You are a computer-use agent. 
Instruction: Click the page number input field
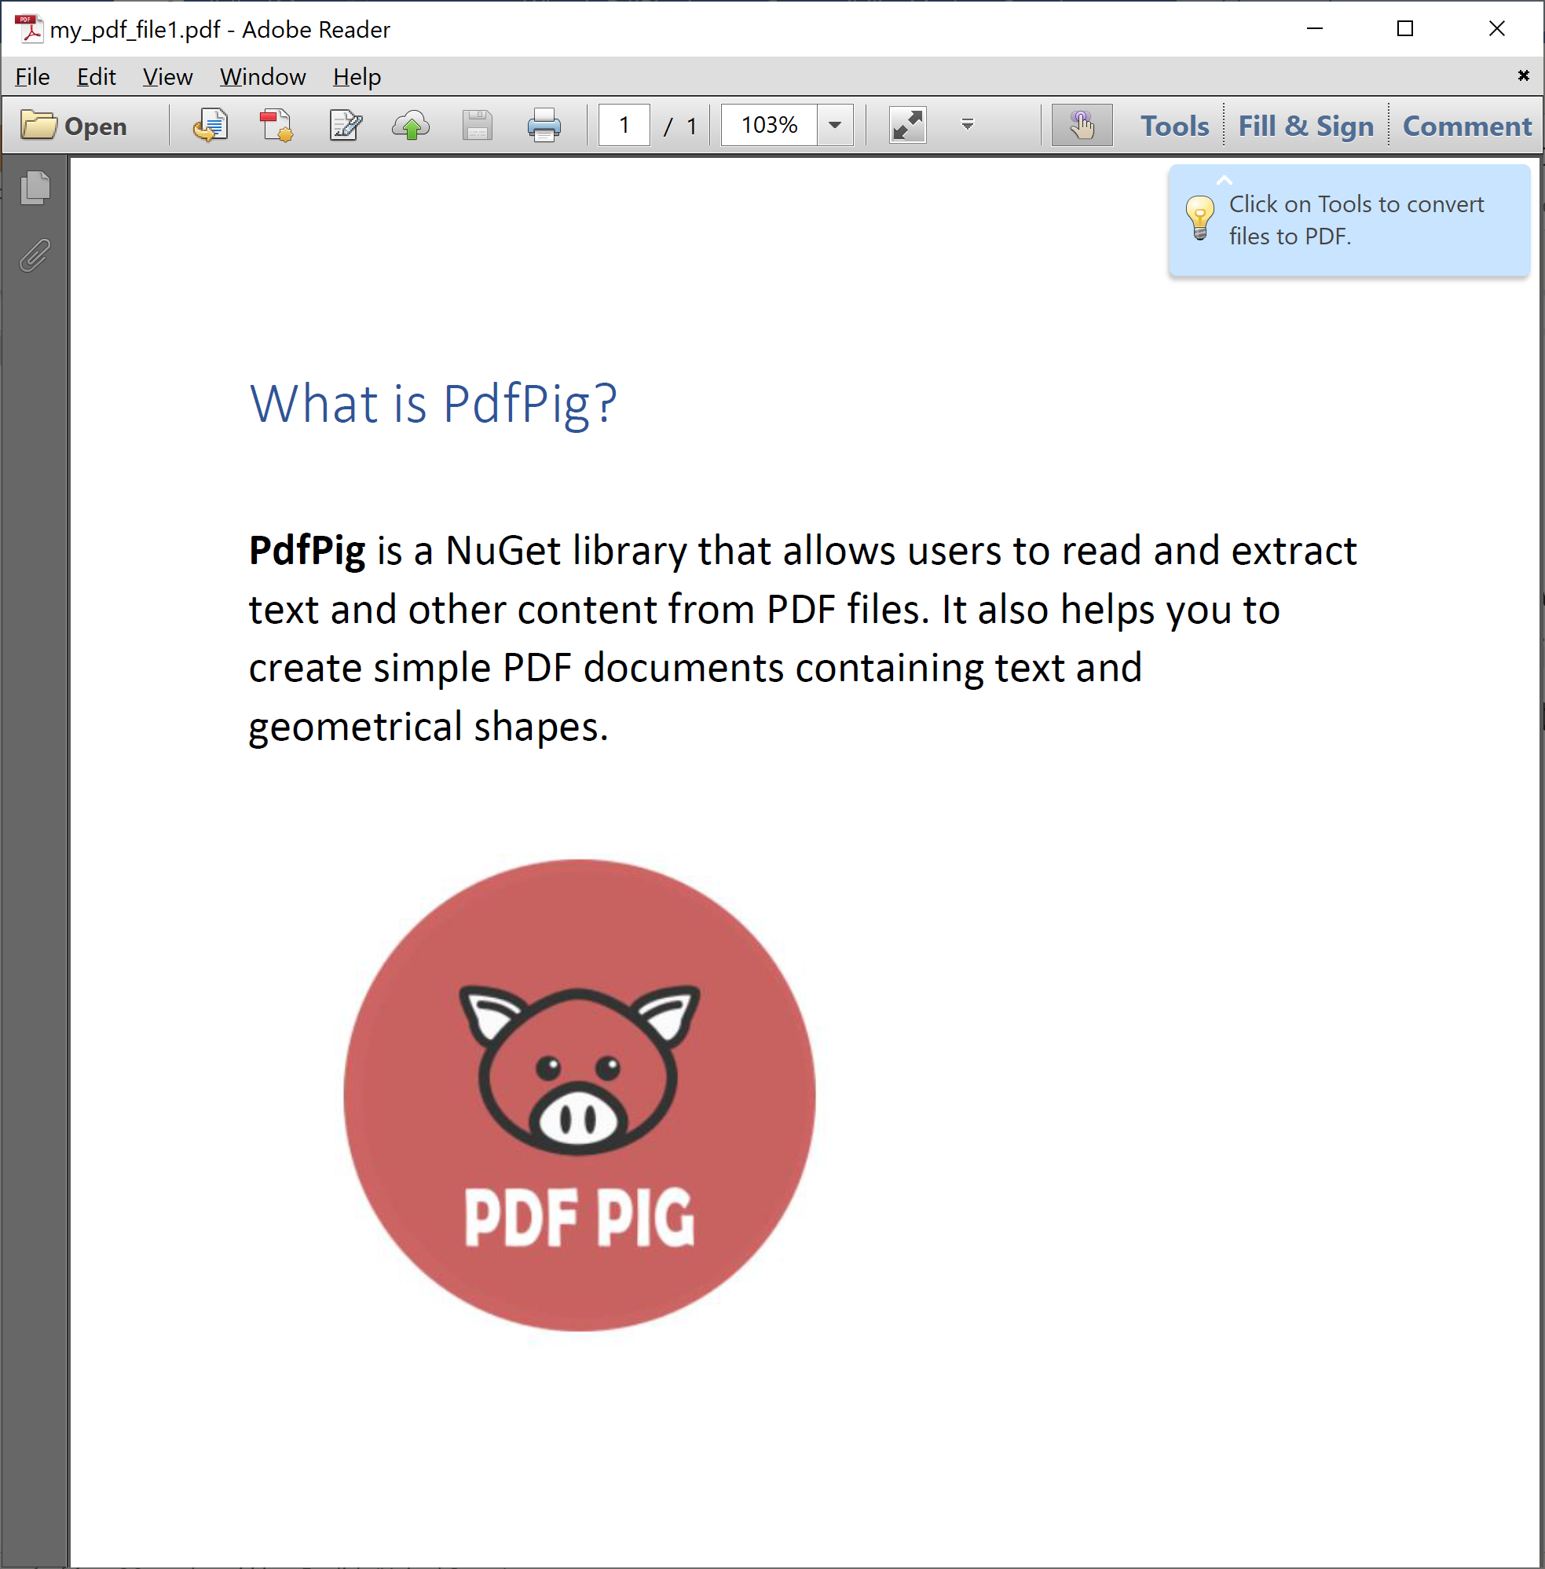point(623,126)
